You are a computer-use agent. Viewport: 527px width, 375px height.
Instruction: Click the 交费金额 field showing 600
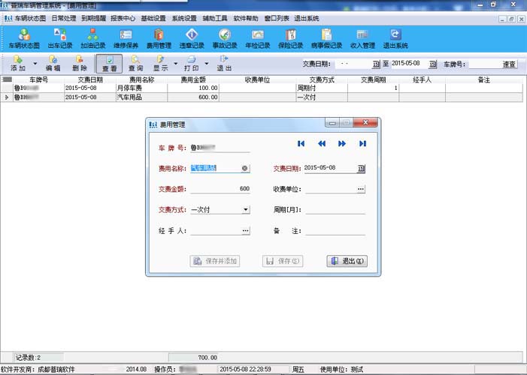[220, 189]
